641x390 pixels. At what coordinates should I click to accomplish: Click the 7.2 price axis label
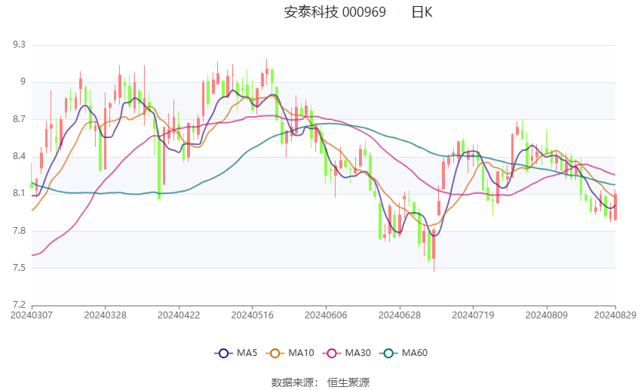[x=19, y=305]
